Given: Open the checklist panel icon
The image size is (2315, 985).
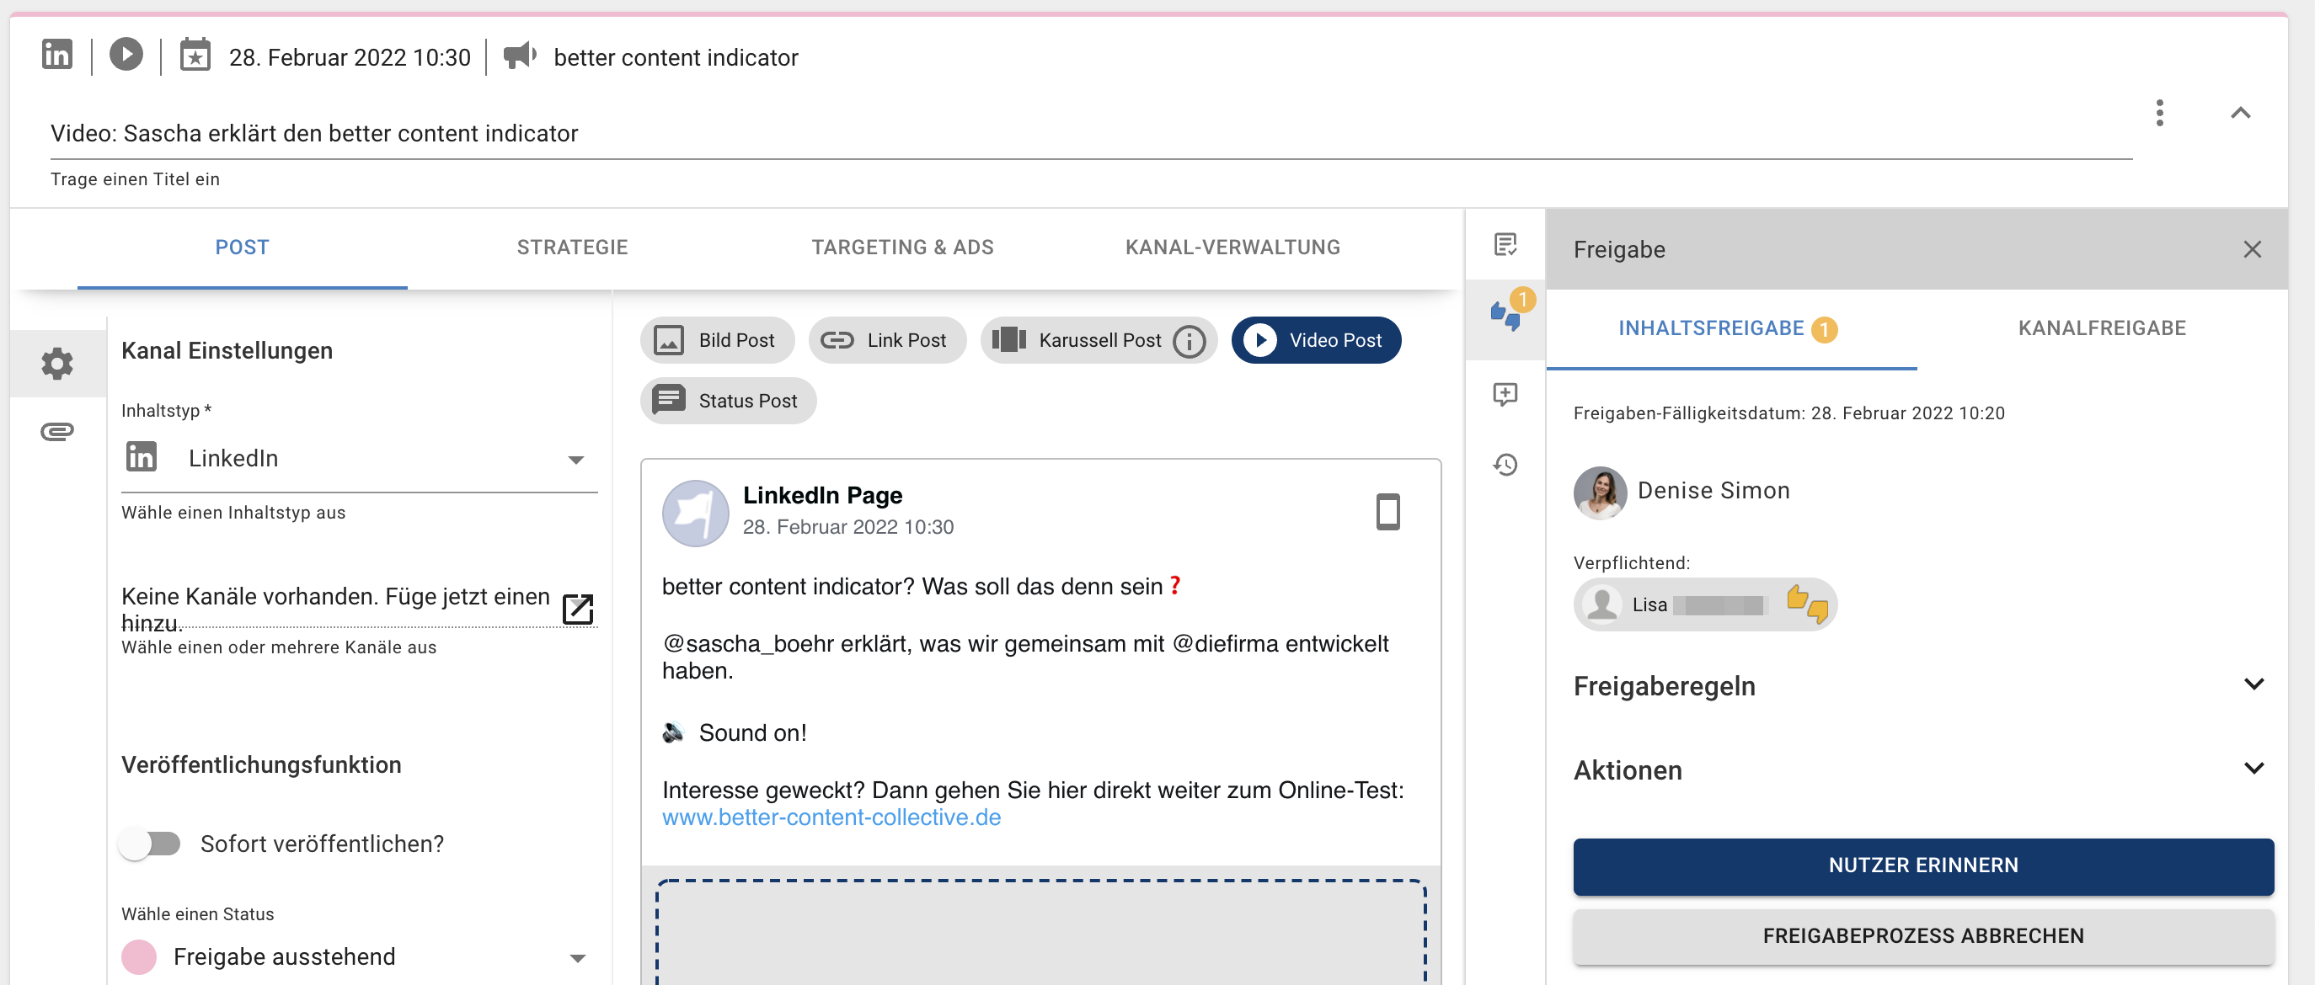Looking at the screenshot, I should point(1505,244).
